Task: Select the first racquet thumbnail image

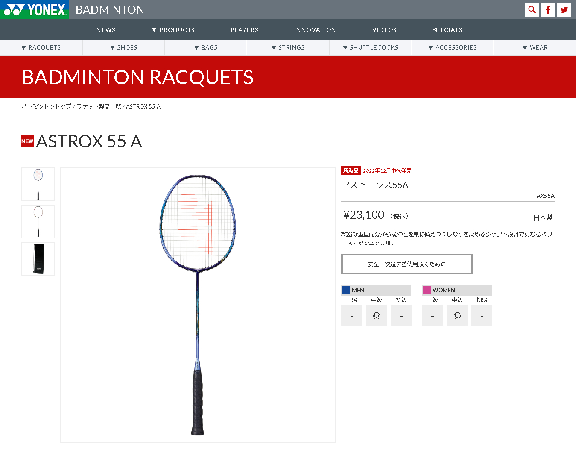Action: point(38,184)
